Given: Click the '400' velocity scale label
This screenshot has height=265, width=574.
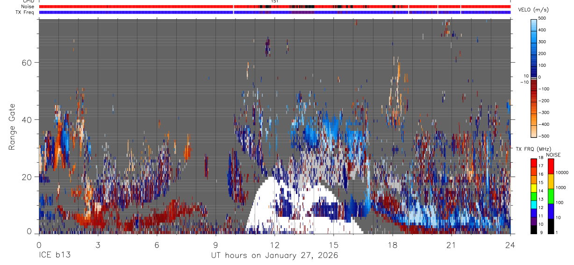Looking at the screenshot, I should coord(542,30).
